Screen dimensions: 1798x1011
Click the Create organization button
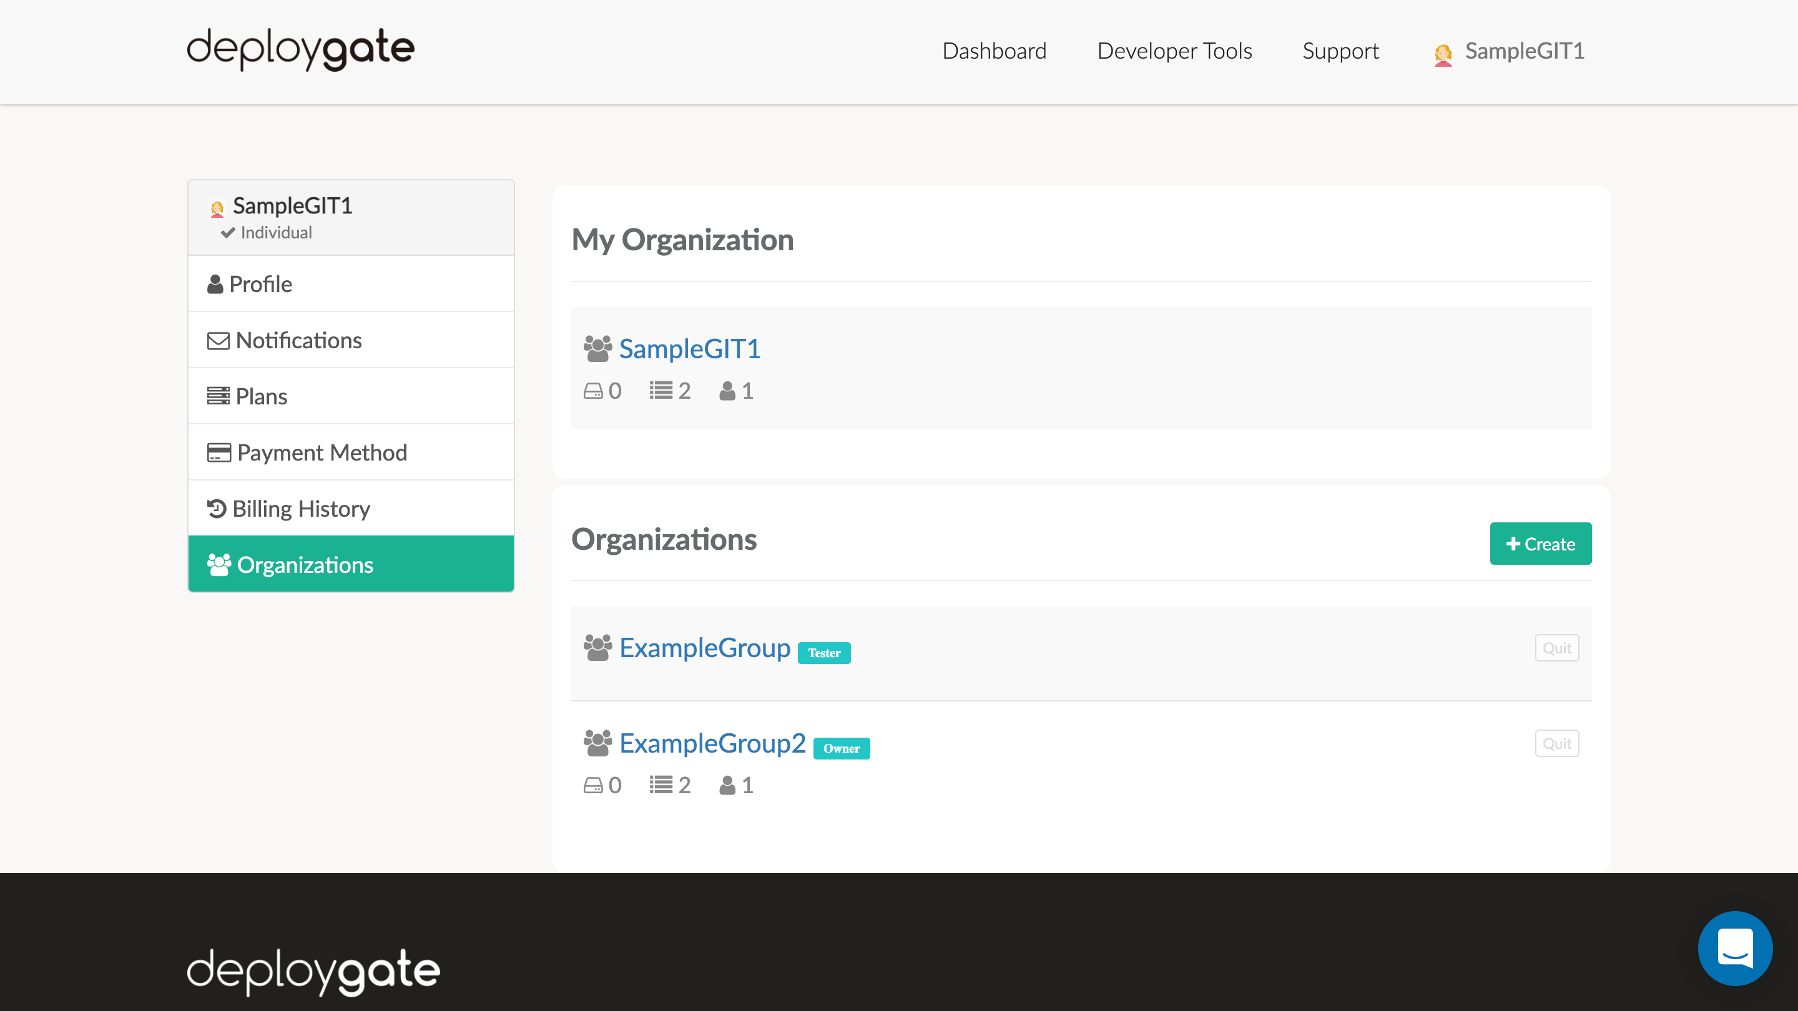(x=1540, y=544)
